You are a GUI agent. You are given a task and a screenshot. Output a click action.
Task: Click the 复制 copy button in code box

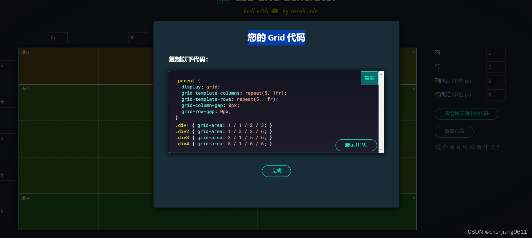tap(369, 78)
